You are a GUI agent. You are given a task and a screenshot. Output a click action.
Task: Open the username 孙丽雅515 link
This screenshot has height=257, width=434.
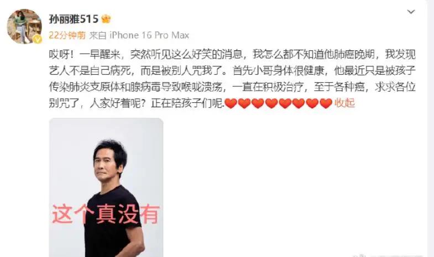pos(74,19)
